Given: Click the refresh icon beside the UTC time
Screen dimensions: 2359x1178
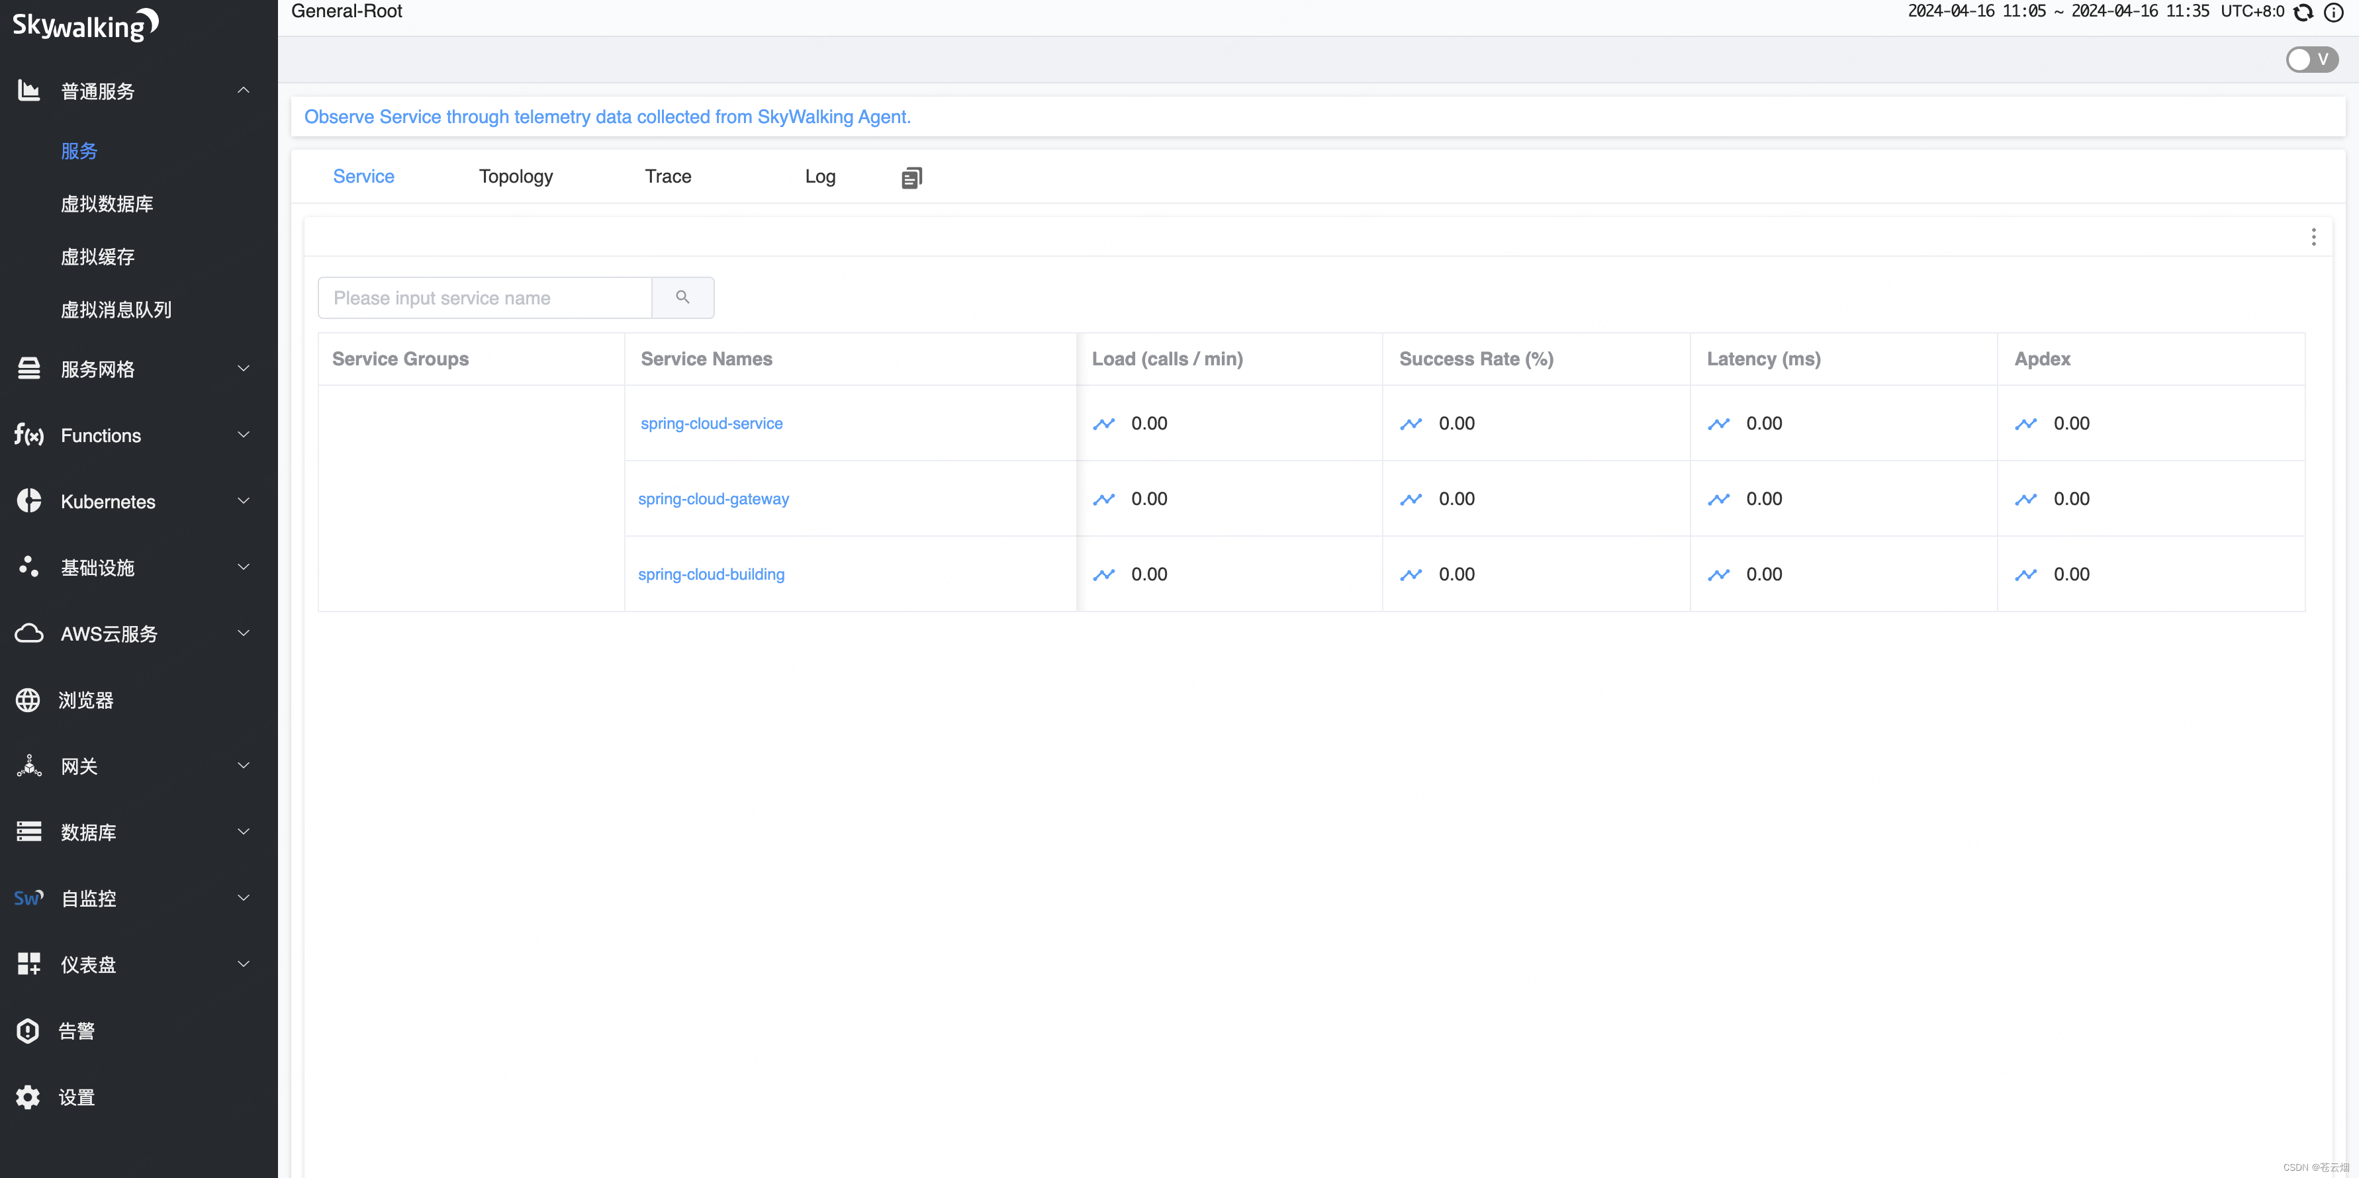Looking at the screenshot, I should (x=2303, y=12).
